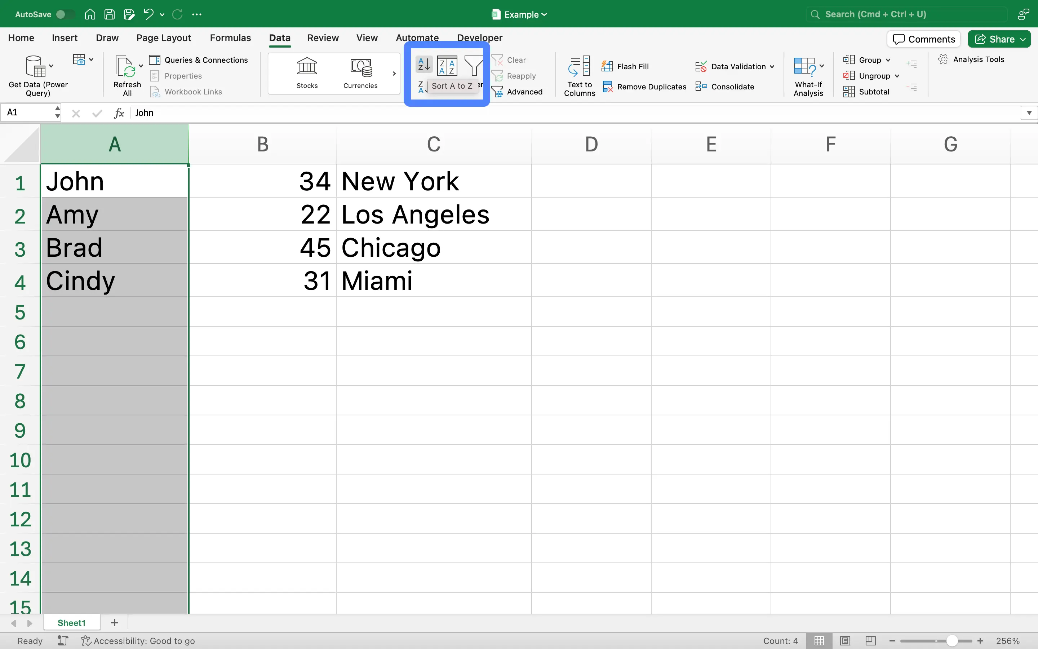The image size is (1038, 649).
Task: Open the View tab
Action: click(x=367, y=38)
